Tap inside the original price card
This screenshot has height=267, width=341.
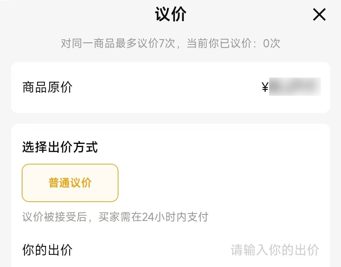tap(170, 87)
